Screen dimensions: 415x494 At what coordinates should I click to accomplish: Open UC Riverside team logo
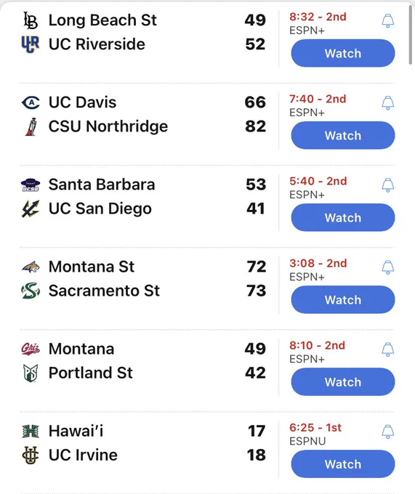pyautogui.click(x=31, y=44)
